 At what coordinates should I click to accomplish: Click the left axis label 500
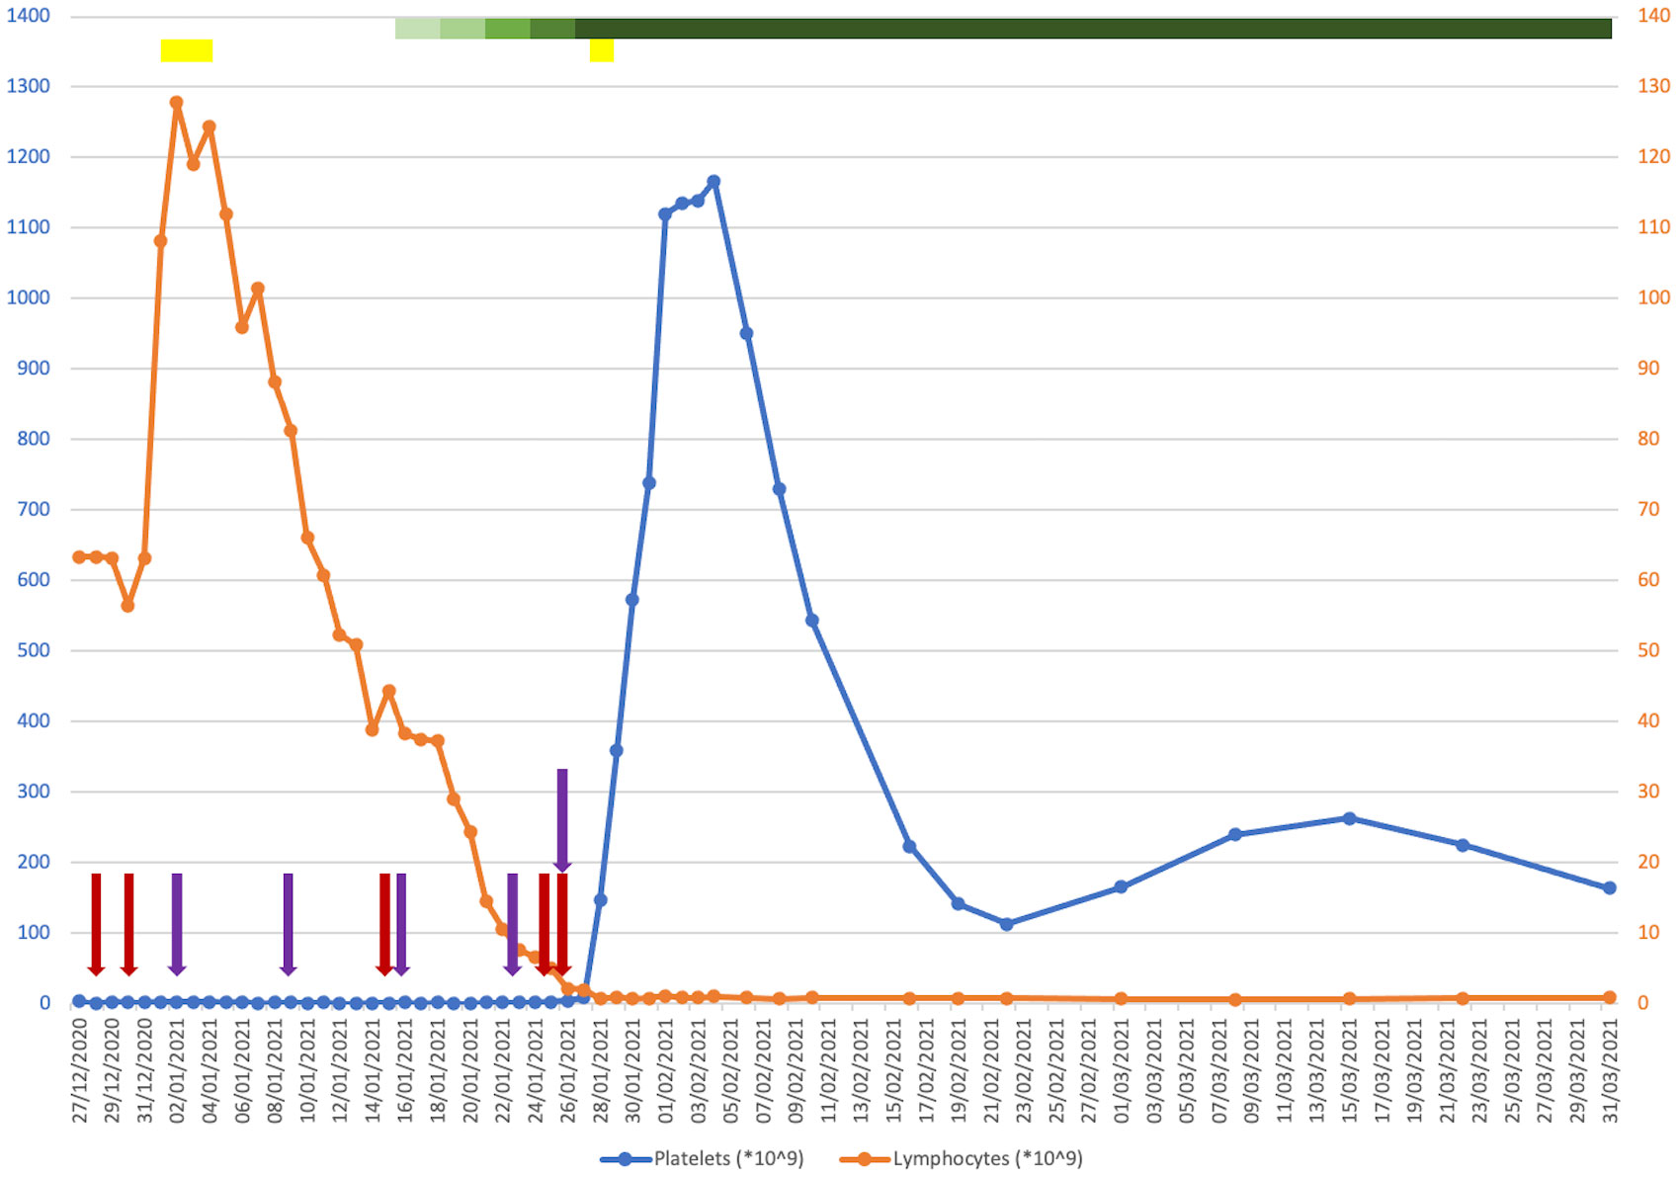coord(33,650)
